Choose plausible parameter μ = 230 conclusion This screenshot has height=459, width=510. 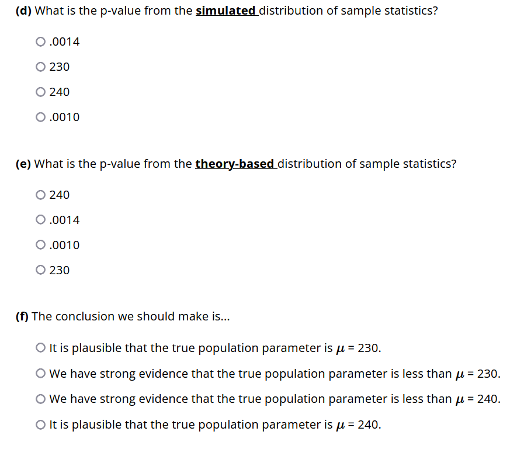pyautogui.click(x=40, y=347)
